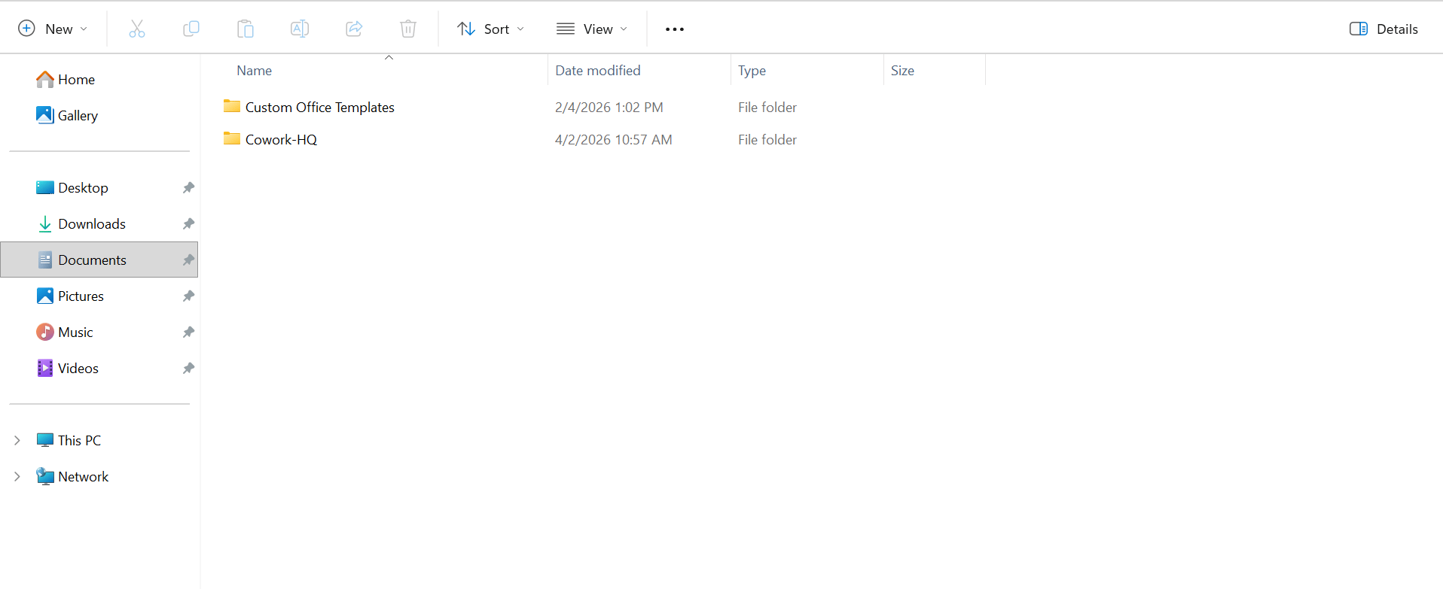Click the Downloads arrow icon in sidebar
This screenshot has height=589, width=1443.
click(45, 223)
